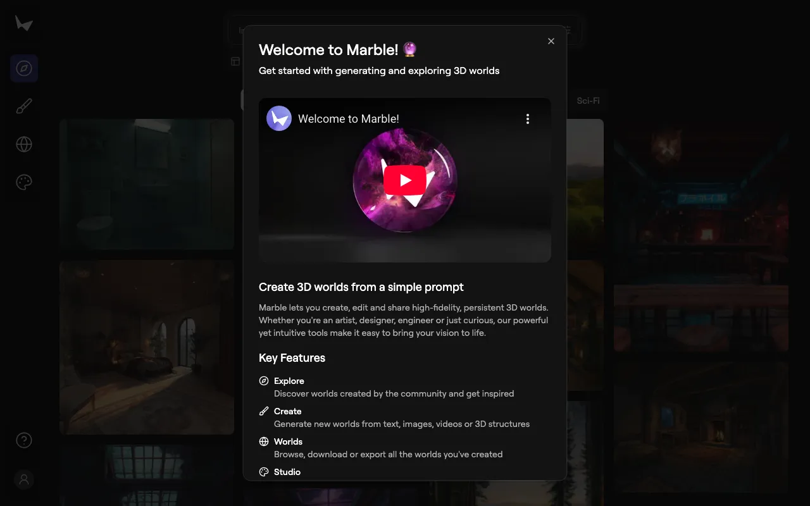
Task: Click the Create brush icon in Key Features
Action: (x=264, y=411)
